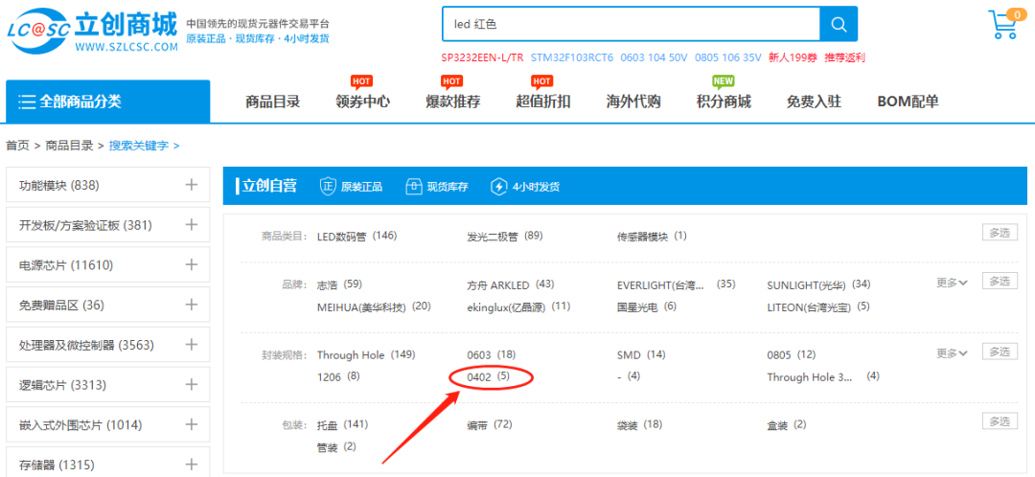Click the search input field
The width and height of the screenshot is (1035, 477).
coord(631,24)
